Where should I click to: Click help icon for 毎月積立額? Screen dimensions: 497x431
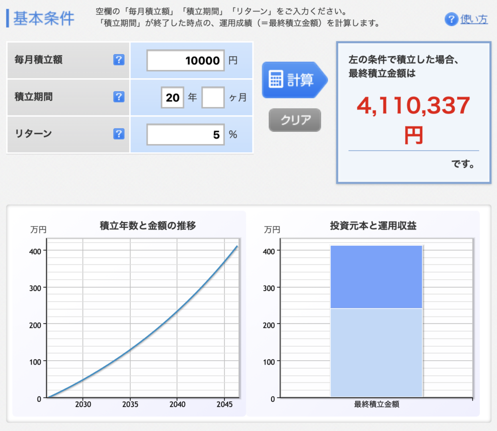pyautogui.click(x=119, y=60)
